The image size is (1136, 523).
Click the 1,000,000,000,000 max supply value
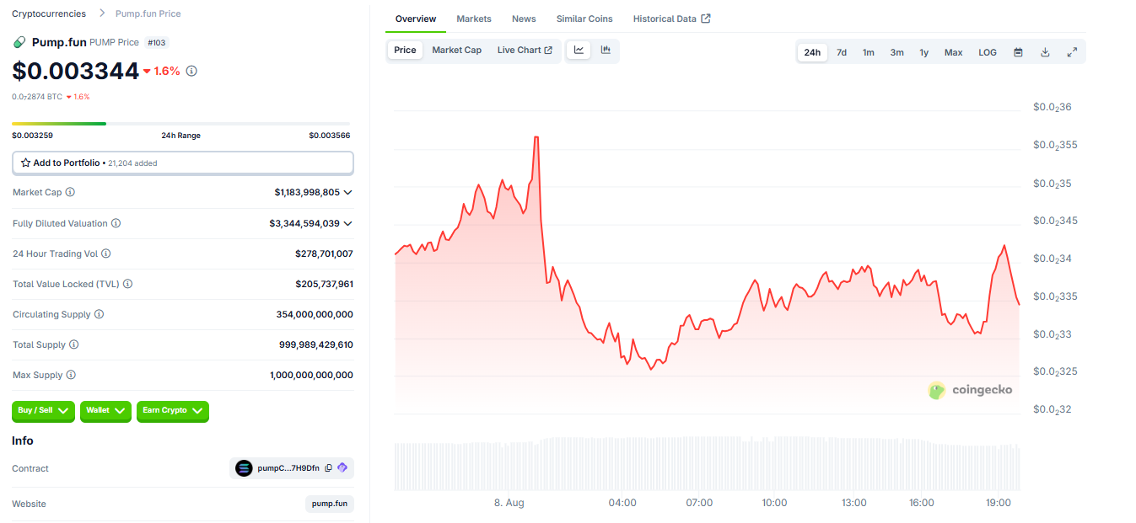[311, 375]
